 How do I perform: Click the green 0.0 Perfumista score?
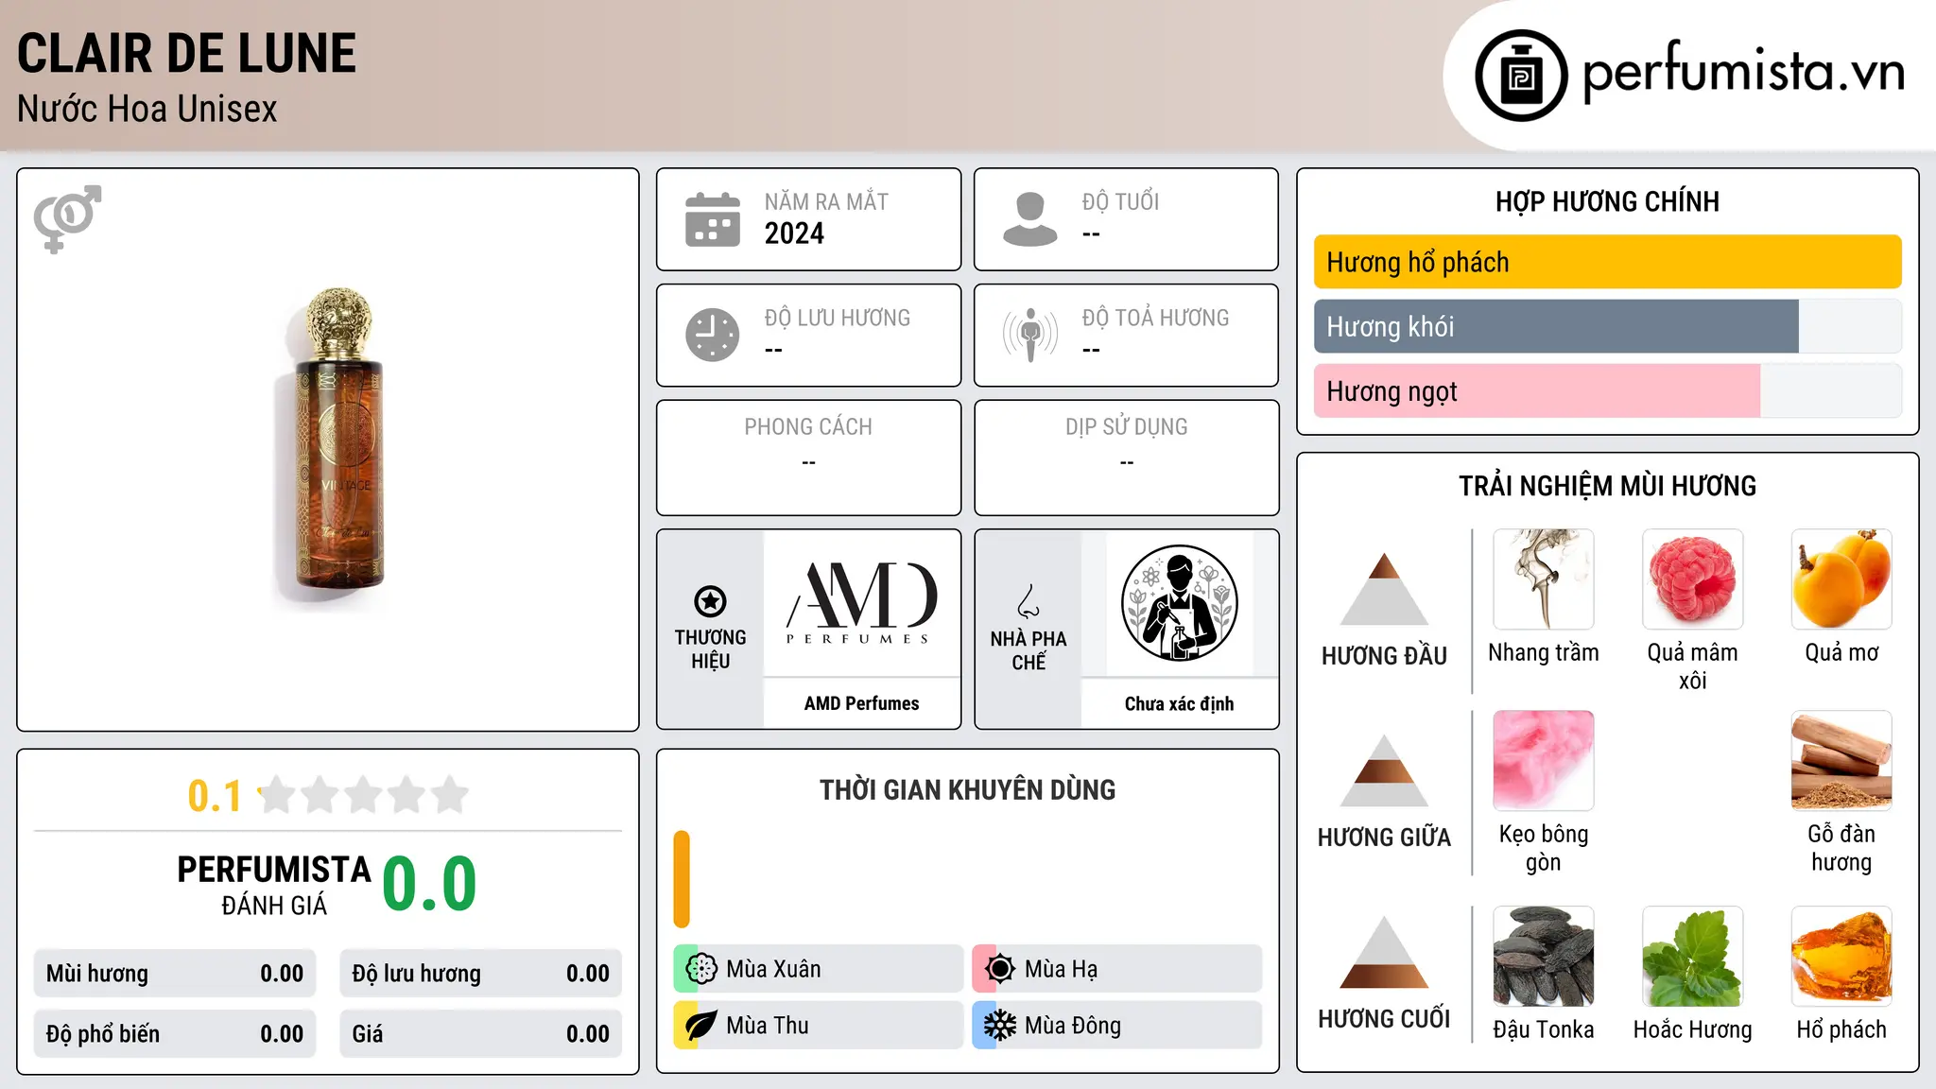[429, 883]
